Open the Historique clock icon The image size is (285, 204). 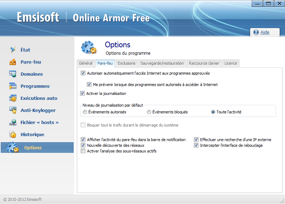coord(13,134)
